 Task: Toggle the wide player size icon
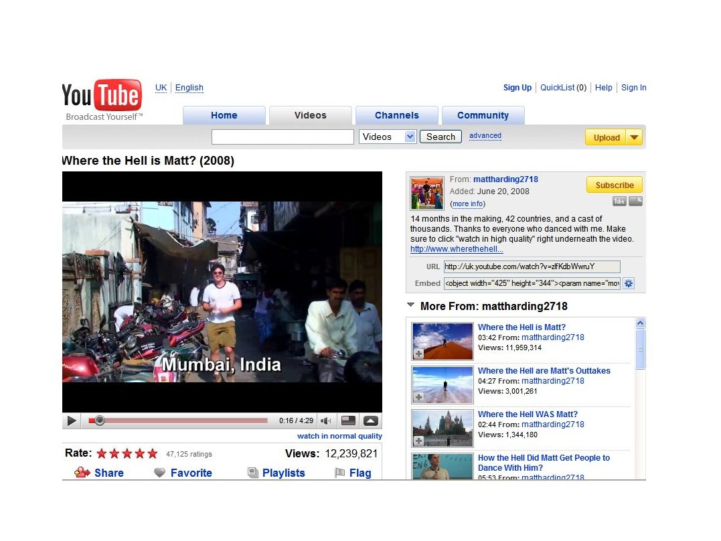348,420
